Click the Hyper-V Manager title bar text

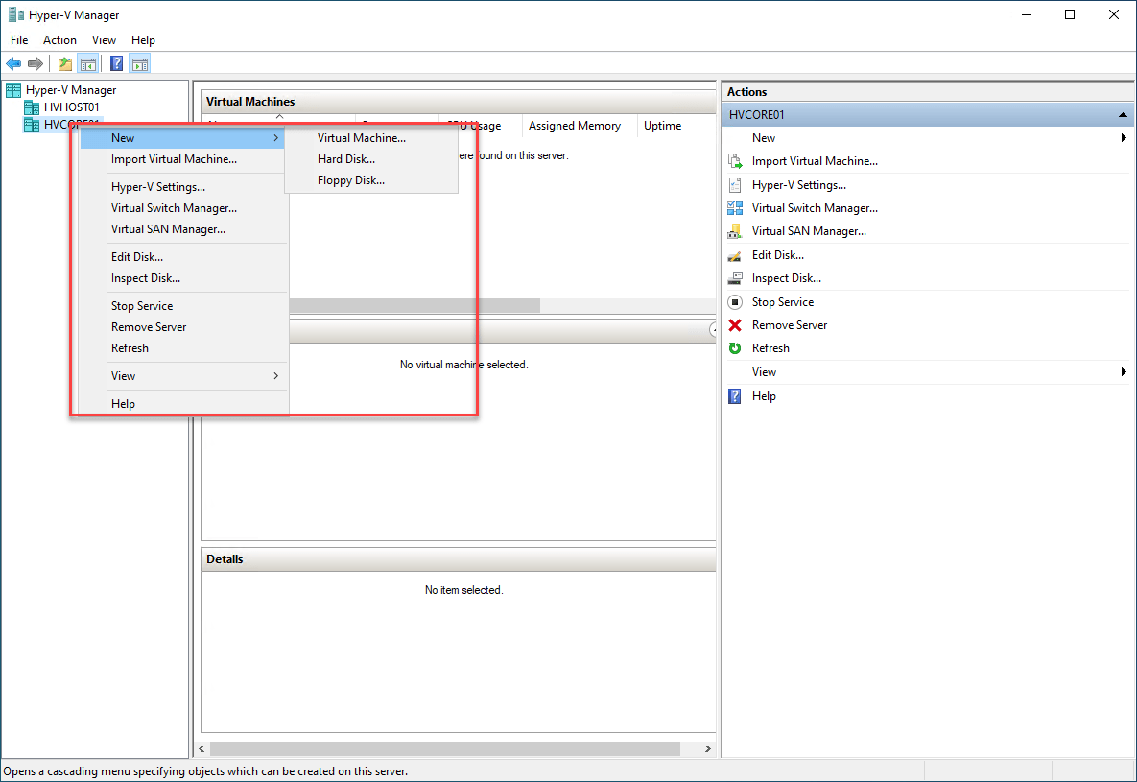point(74,15)
